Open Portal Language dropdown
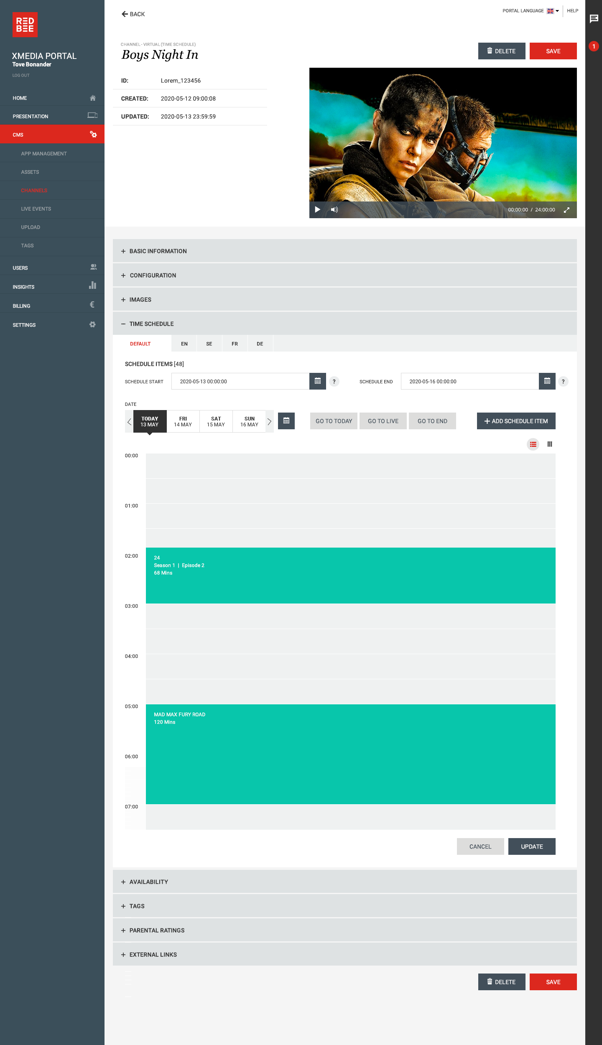 coord(531,11)
